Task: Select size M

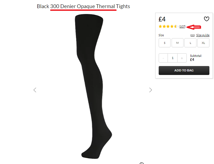Action: [177, 43]
